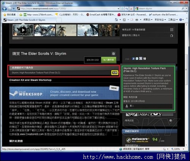Image resolution: width=190 pixels, height=161 pixels.
Task: Refresh the page with the refresh icon
Action: pos(127,9)
